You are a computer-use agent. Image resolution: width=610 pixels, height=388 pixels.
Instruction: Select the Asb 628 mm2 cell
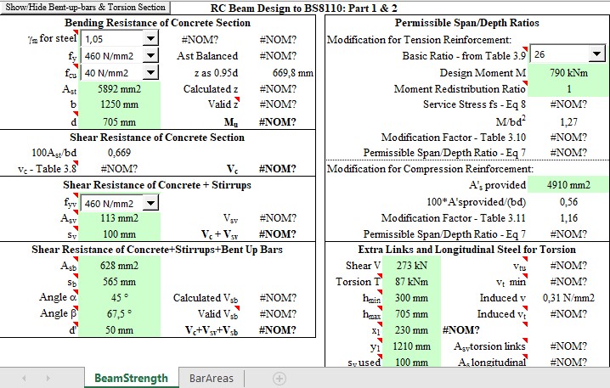click(120, 266)
